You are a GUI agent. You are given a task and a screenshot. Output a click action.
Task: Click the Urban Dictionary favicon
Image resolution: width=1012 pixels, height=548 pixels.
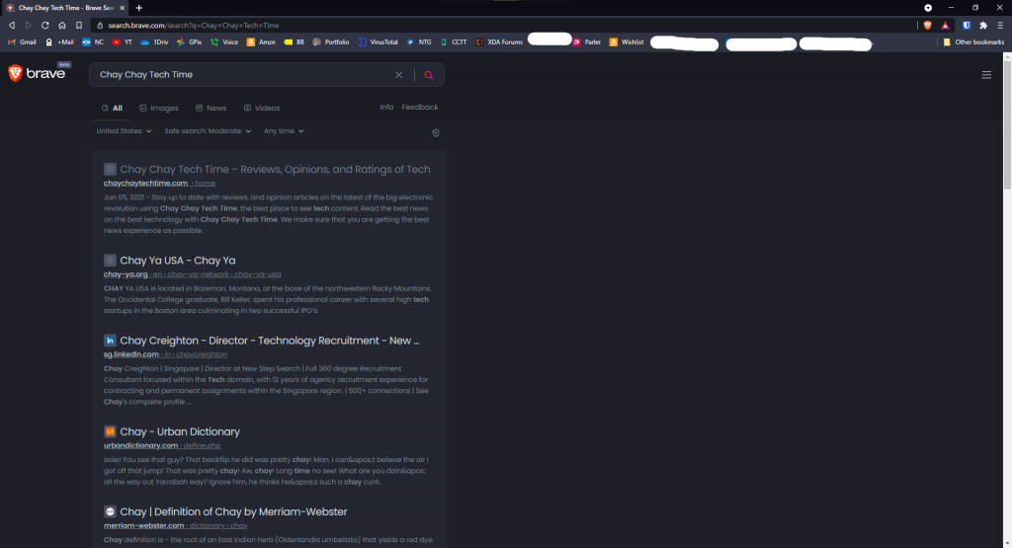[110, 431]
